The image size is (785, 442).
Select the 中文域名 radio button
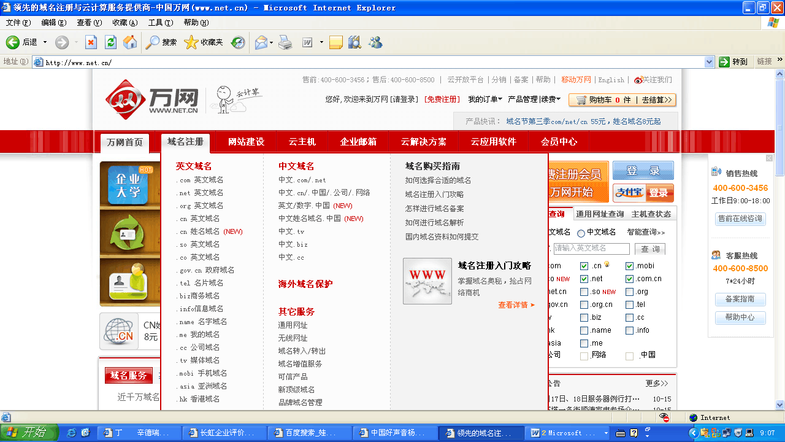tap(581, 233)
